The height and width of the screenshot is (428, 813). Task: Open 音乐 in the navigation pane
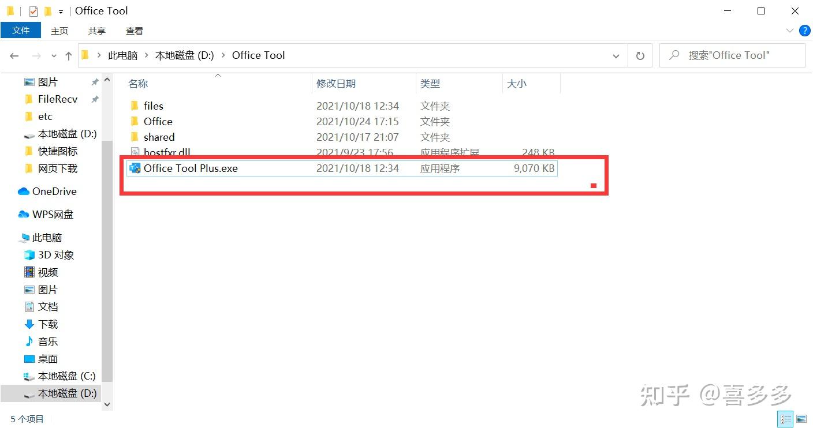point(48,341)
